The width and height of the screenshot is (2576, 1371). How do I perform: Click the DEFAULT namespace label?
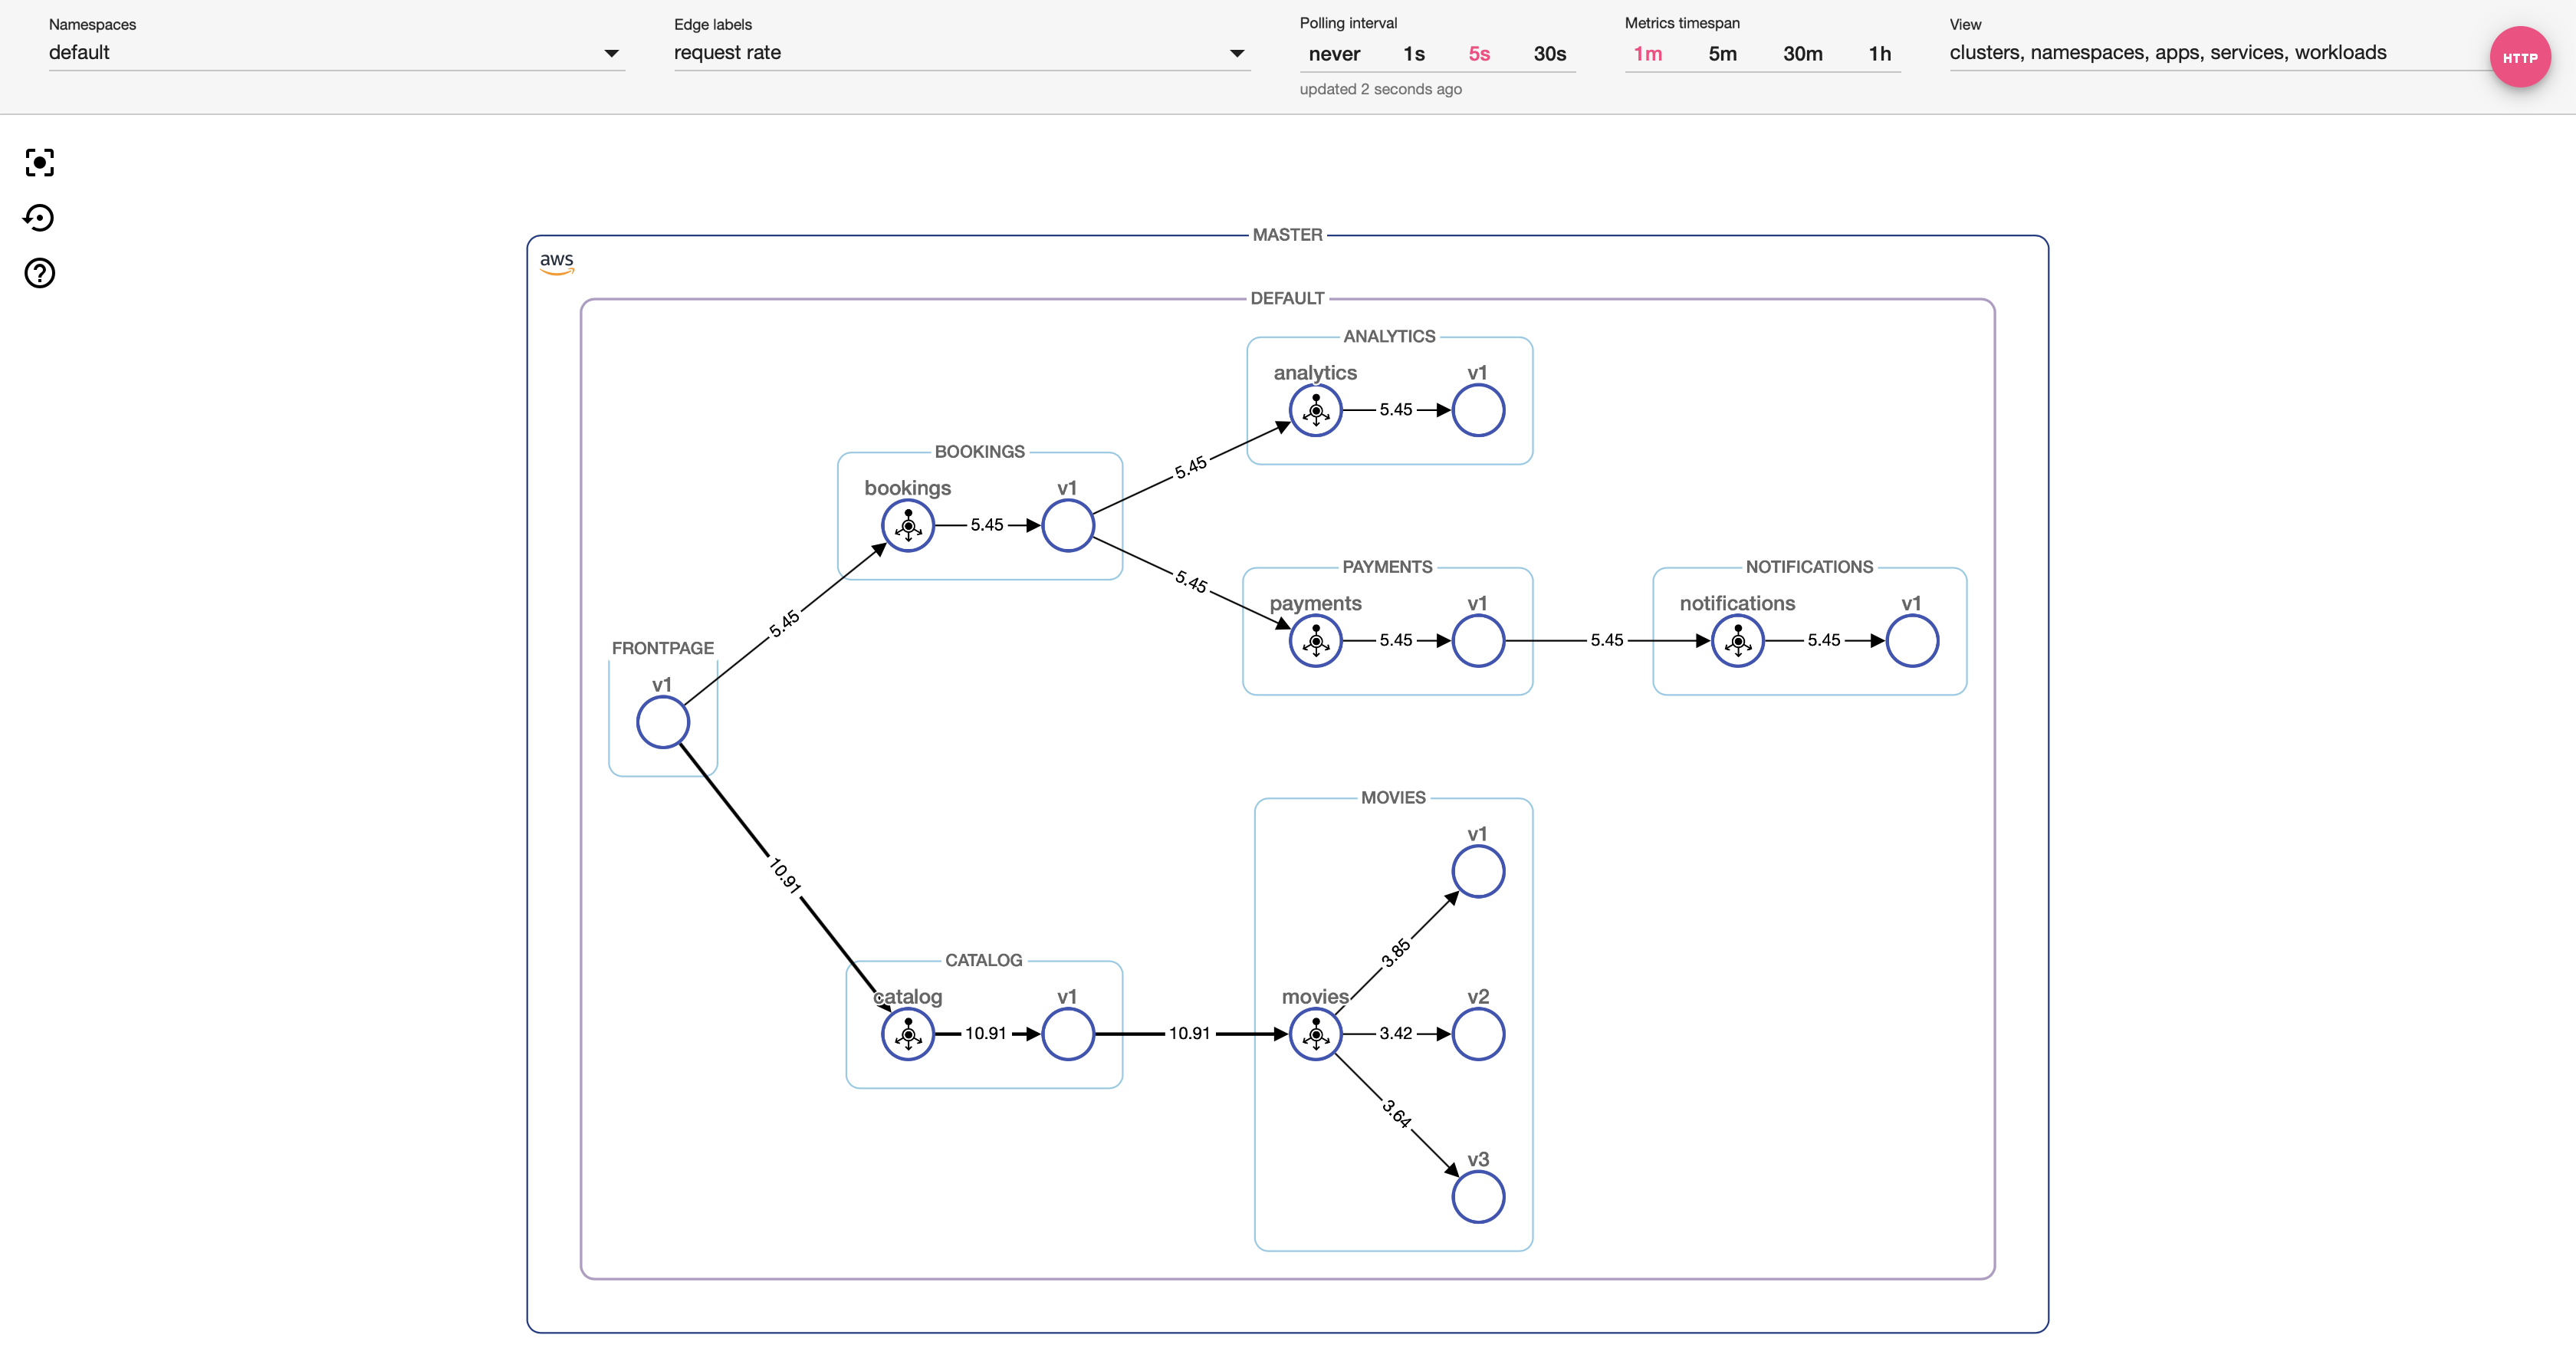point(1287,299)
